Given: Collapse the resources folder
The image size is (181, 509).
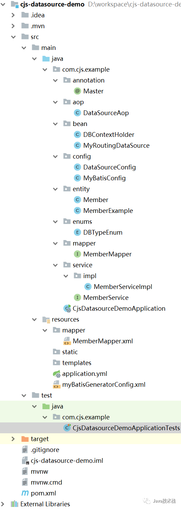Looking at the screenshot, I should click(35, 319).
